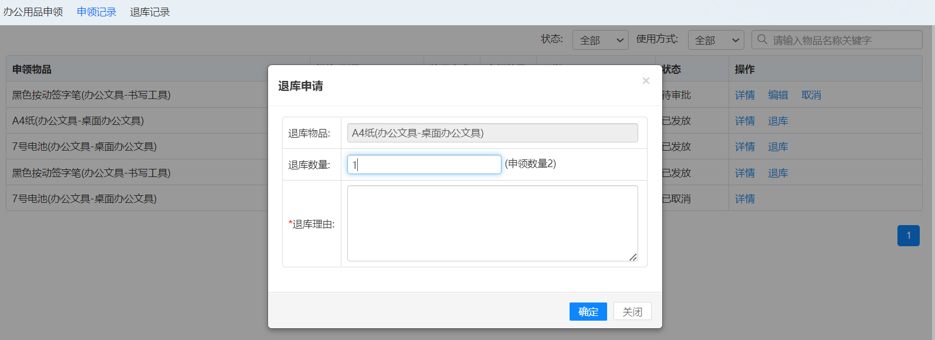Click 编辑 on the pending request row
This screenshot has width=935, height=340.
[x=778, y=95]
